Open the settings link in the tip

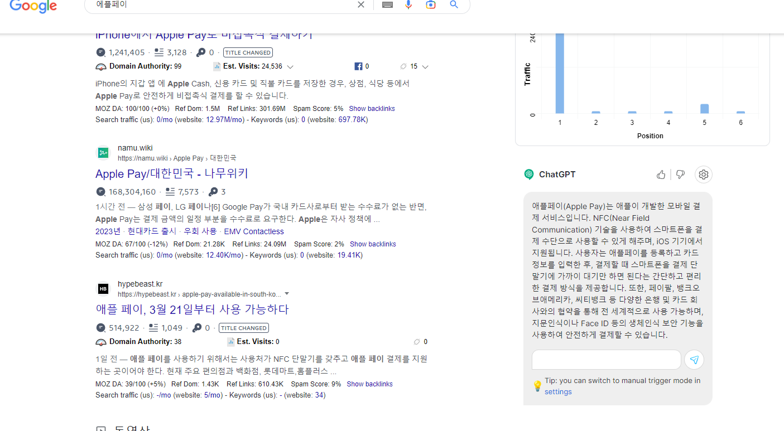click(x=558, y=391)
